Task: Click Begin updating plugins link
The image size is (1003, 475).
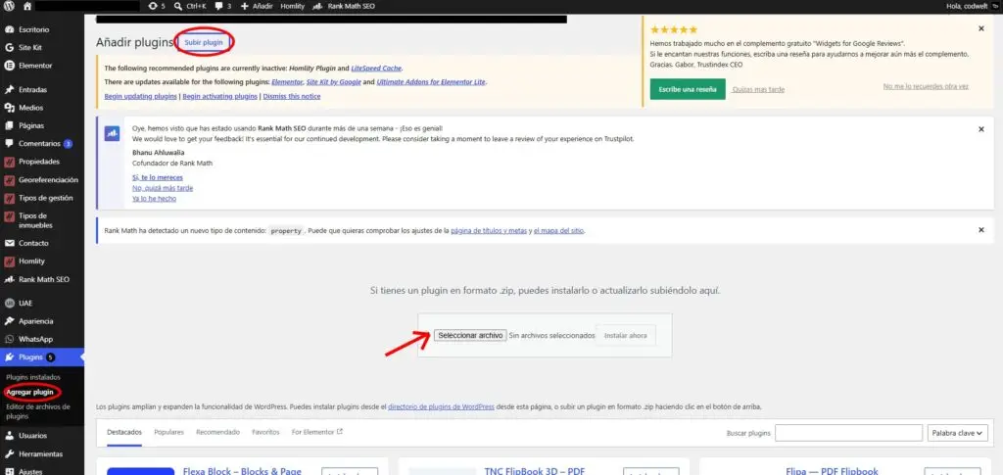Action: click(141, 97)
